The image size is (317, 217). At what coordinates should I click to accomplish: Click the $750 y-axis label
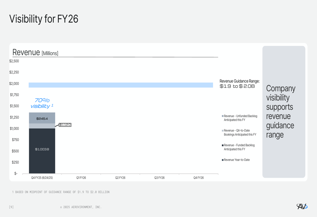tap(15, 140)
